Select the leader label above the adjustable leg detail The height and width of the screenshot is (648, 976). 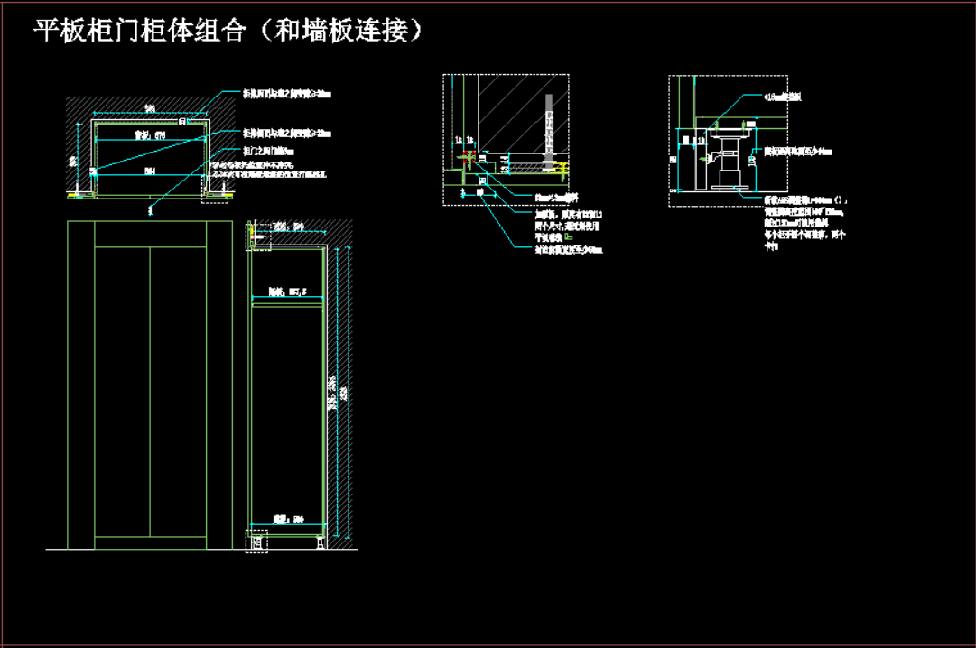click(783, 97)
